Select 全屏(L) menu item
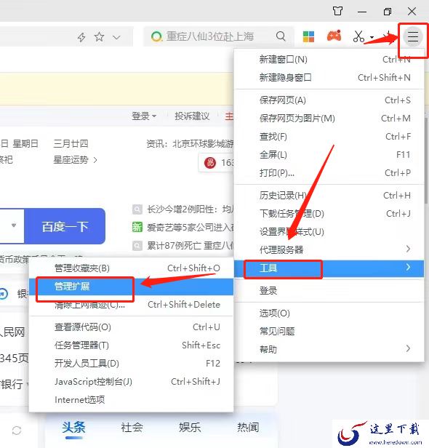429x448 pixels. [x=329, y=155]
